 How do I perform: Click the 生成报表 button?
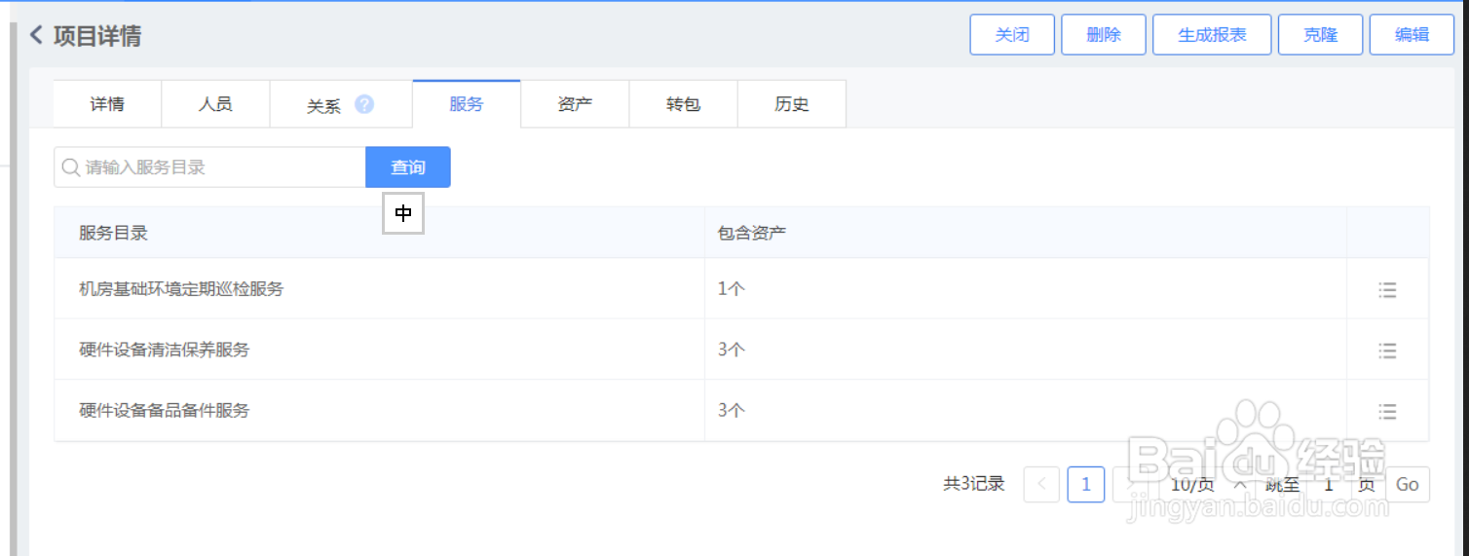[1213, 35]
